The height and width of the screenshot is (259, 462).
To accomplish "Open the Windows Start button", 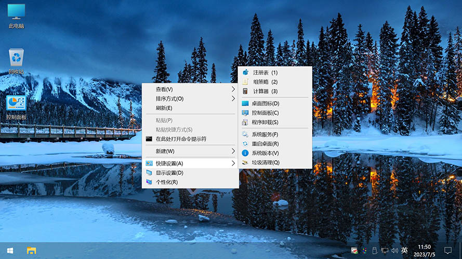I will tap(10, 251).
